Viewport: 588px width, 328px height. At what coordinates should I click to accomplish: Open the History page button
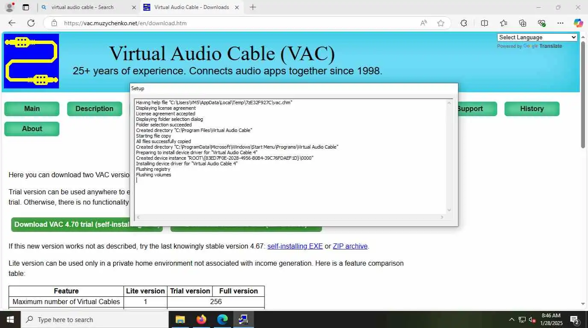click(532, 108)
